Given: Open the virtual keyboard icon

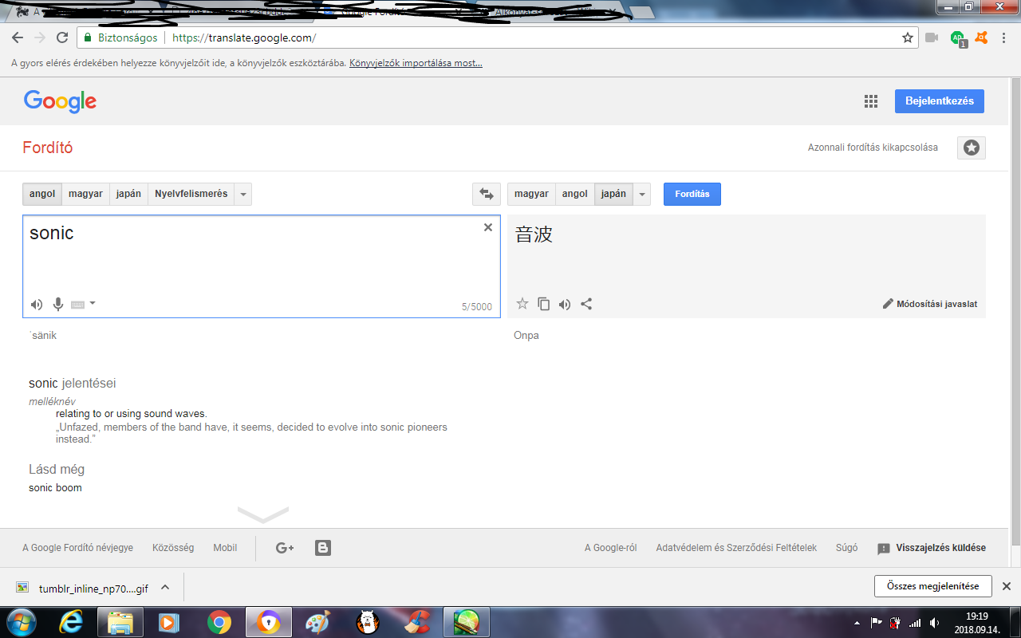Looking at the screenshot, I should pyautogui.click(x=77, y=304).
